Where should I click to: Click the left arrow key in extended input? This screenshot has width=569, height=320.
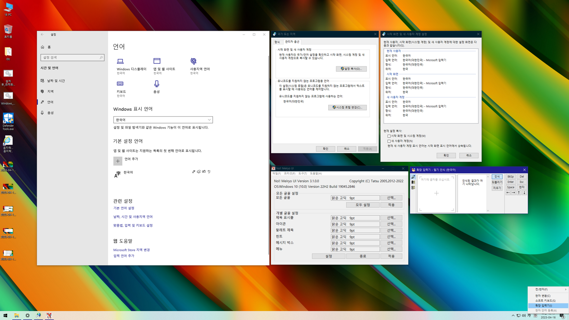pos(508,193)
